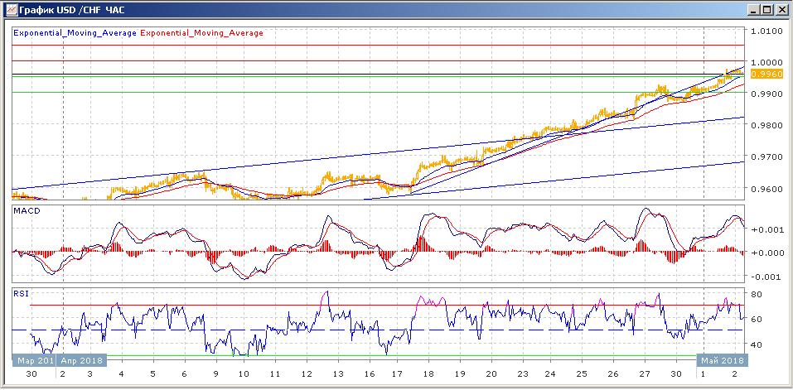Click date 18 on the time axis
The height and width of the screenshot is (390, 793).
click(x=428, y=374)
